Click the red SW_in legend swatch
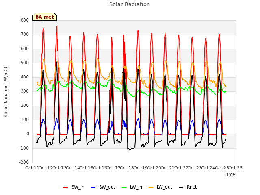The image size is (260, 195). coord(66,187)
